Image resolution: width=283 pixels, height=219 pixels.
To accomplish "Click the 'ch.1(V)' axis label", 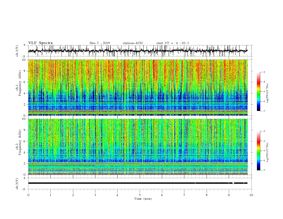I will click(x=17, y=51).
